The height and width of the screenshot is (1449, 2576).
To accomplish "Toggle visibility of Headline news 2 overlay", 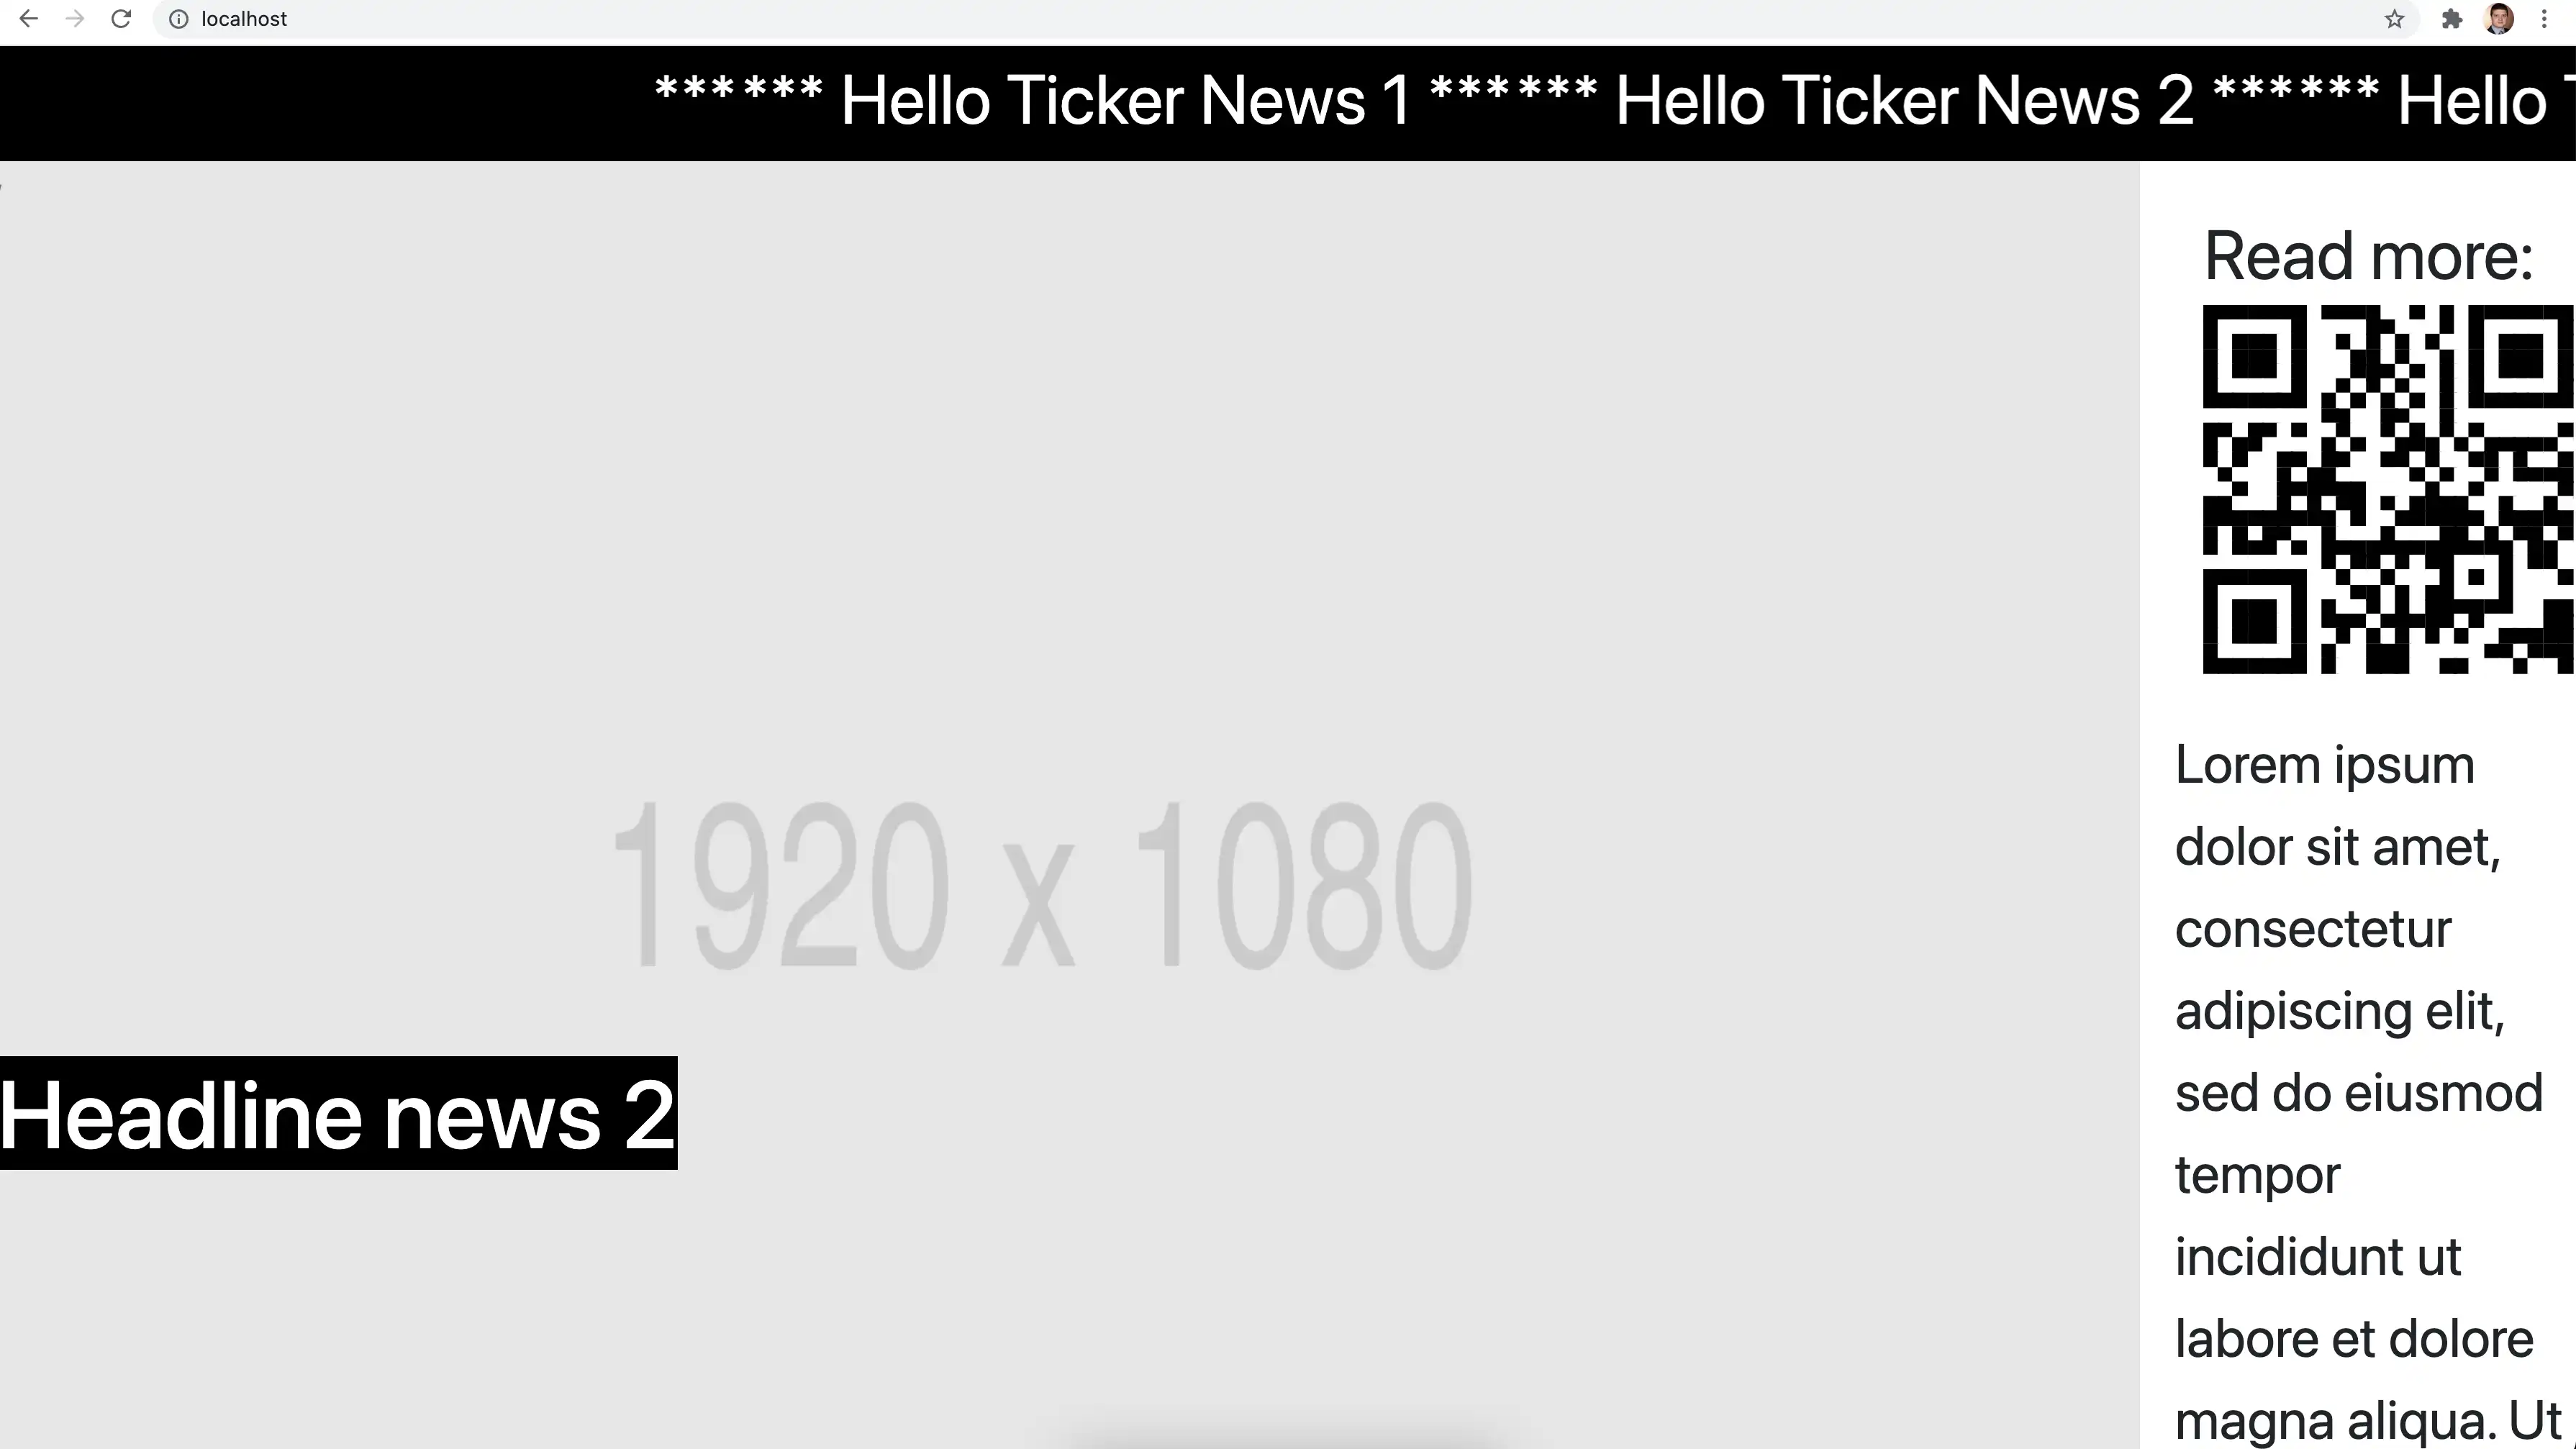I will coord(338,1113).
